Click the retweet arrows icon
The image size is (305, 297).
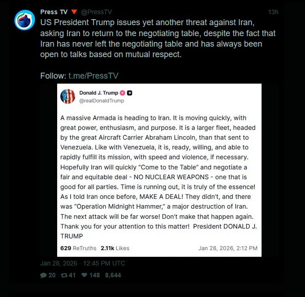tap(64, 276)
